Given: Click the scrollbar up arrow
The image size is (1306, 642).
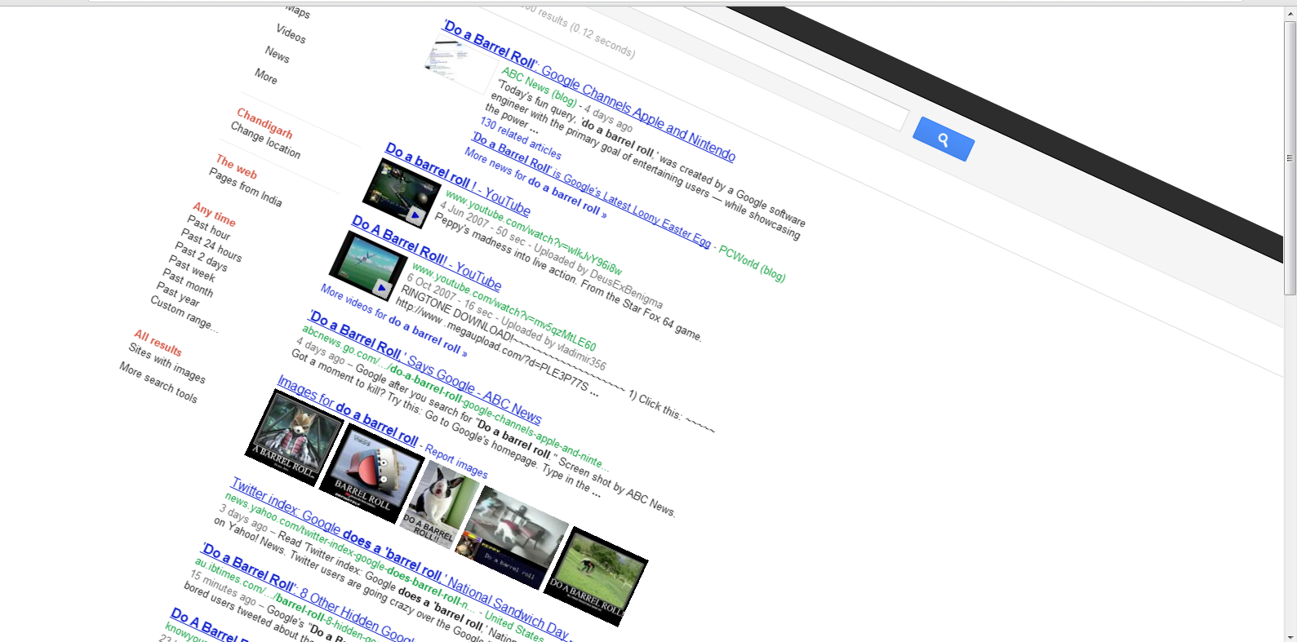Looking at the screenshot, I should (1290, 13).
